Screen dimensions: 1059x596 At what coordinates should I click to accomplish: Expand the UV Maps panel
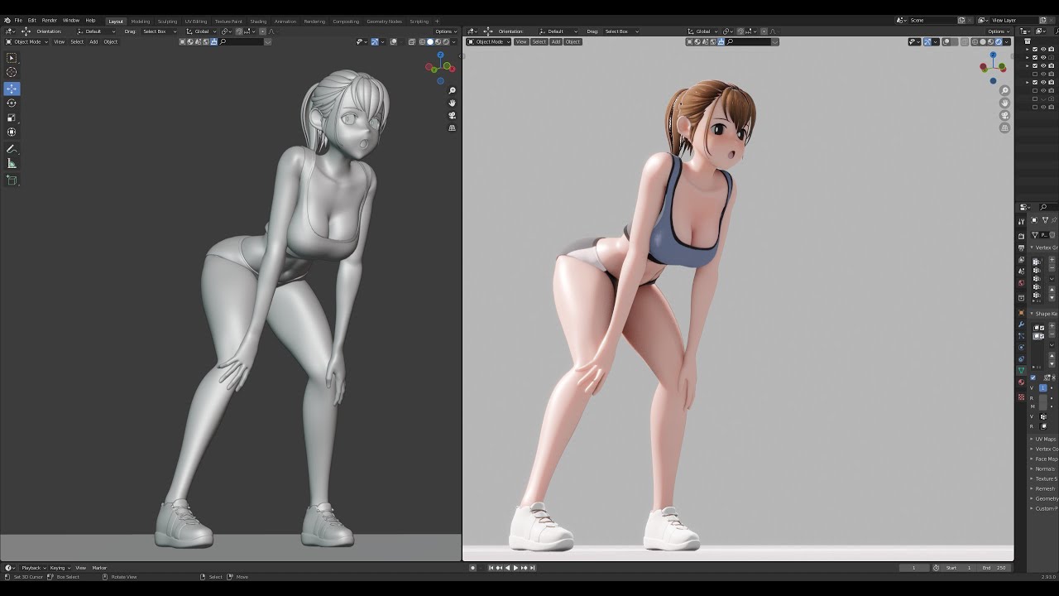click(x=1045, y=439)
